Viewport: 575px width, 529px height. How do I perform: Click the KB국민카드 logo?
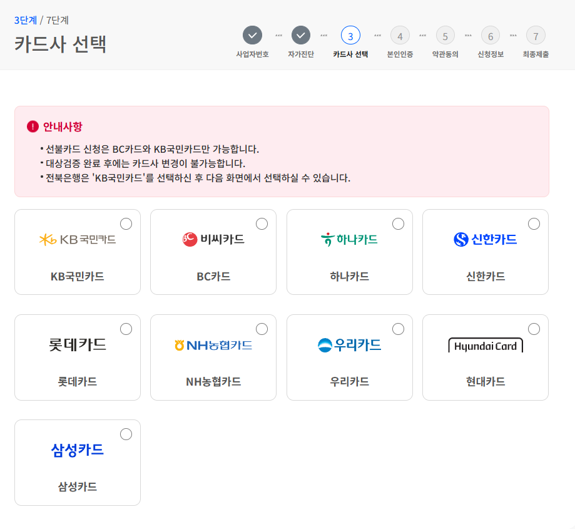pos(78,240)
